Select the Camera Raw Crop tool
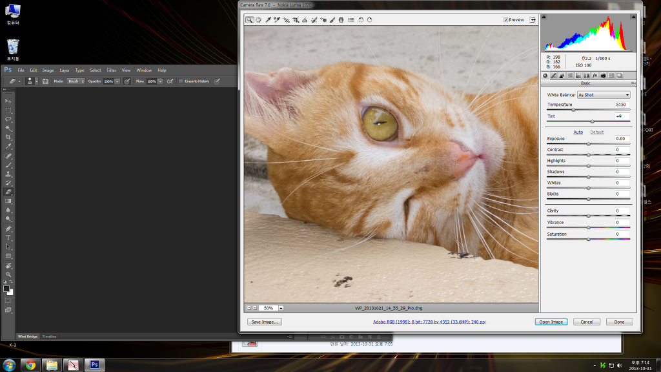Image resolution: width=661 pixels, height=372 pixels. pos(296,20)
